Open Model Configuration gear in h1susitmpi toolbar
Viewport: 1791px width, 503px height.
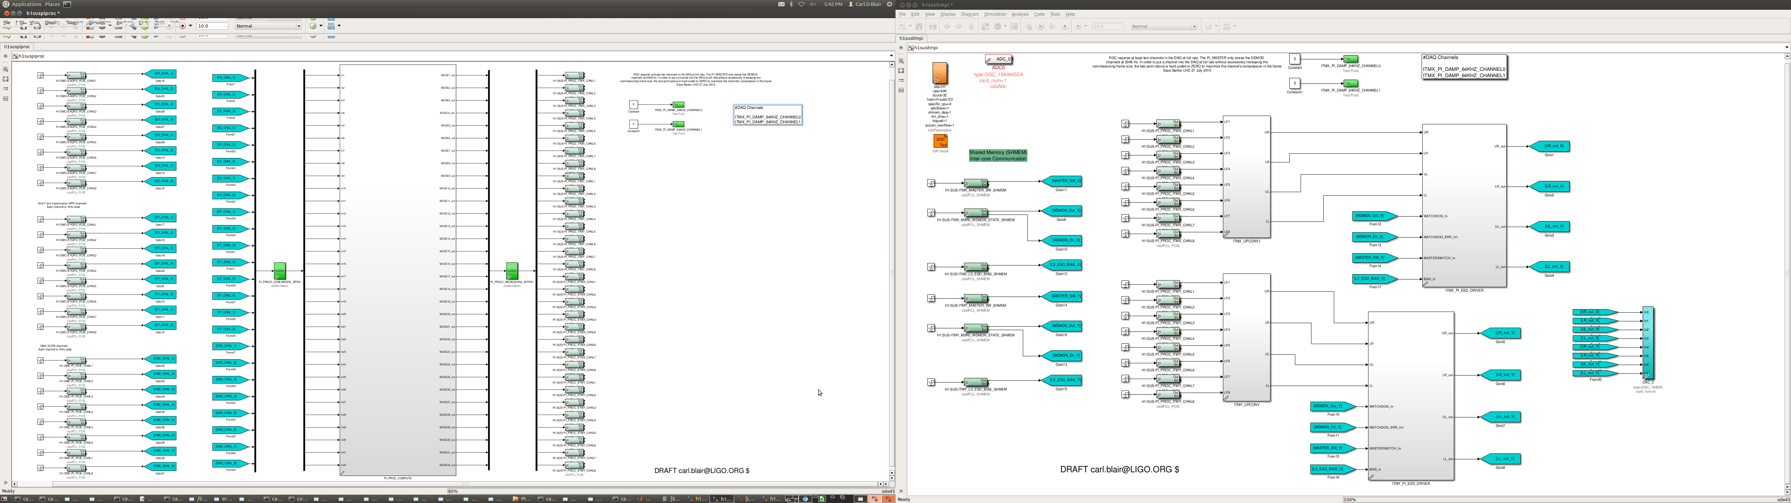click(x=998, y=27)
